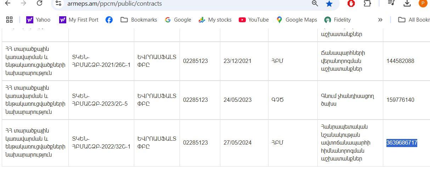The height and width of the screenshot is (169, 430).
Task: Open the Yahoo bookmark
Action: click(x=39, y=20)
